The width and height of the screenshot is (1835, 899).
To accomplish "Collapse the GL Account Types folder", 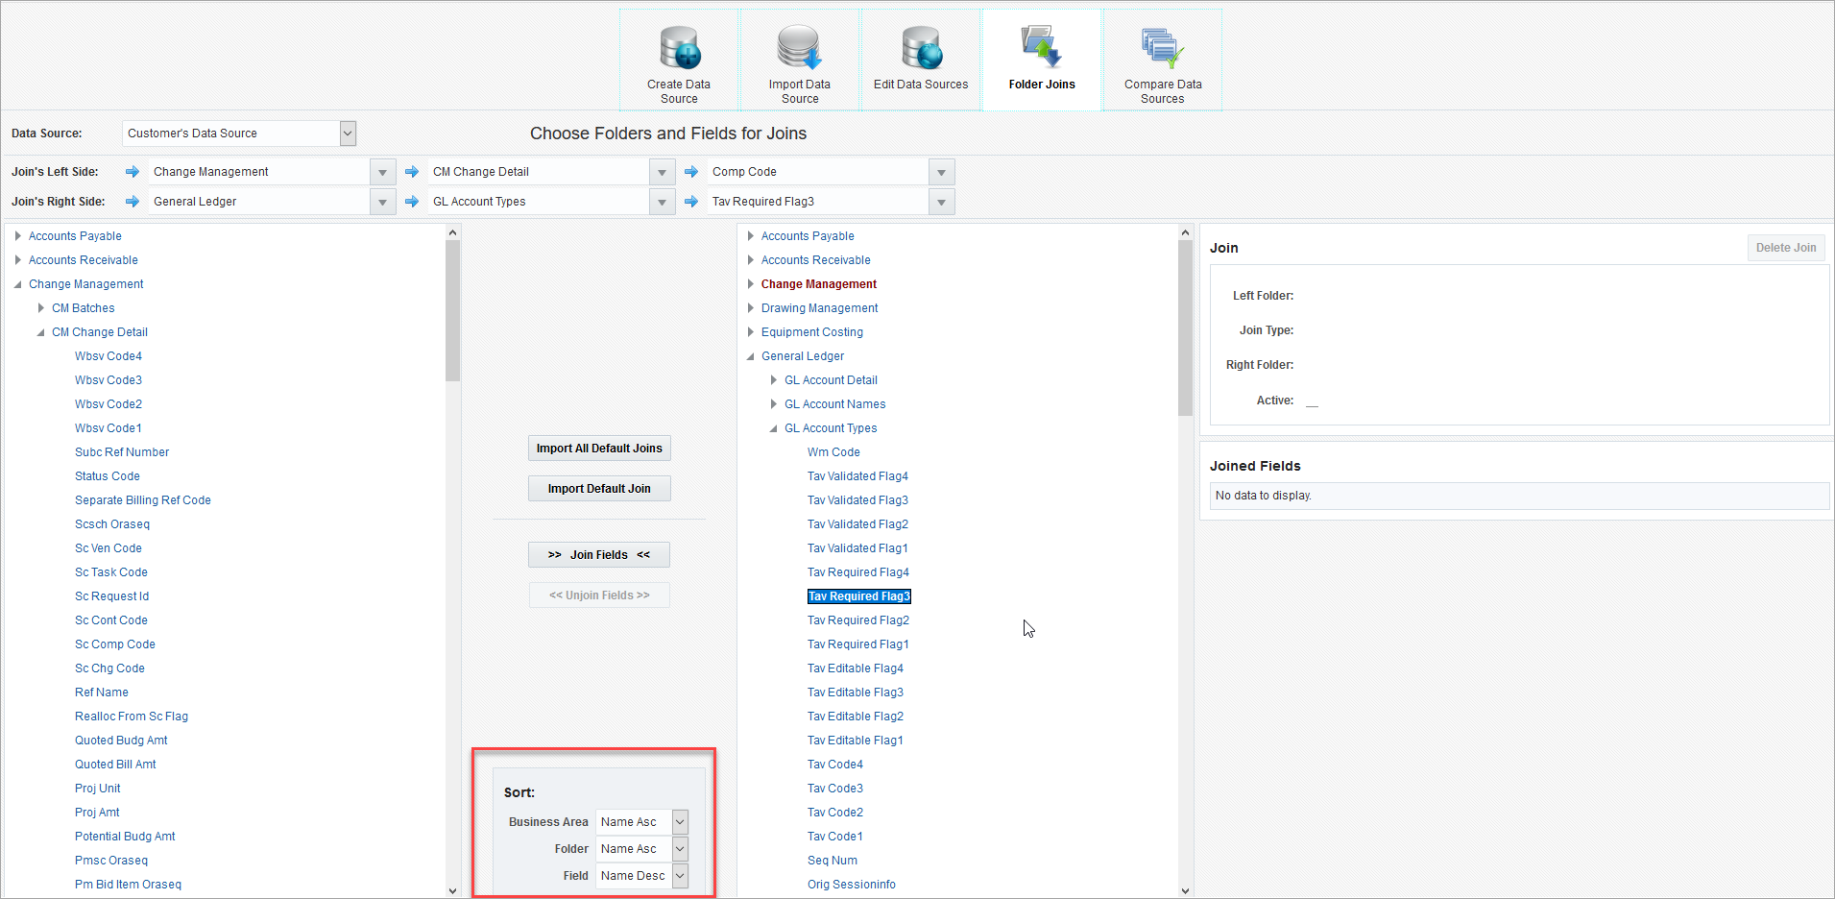I will (774, 427).
